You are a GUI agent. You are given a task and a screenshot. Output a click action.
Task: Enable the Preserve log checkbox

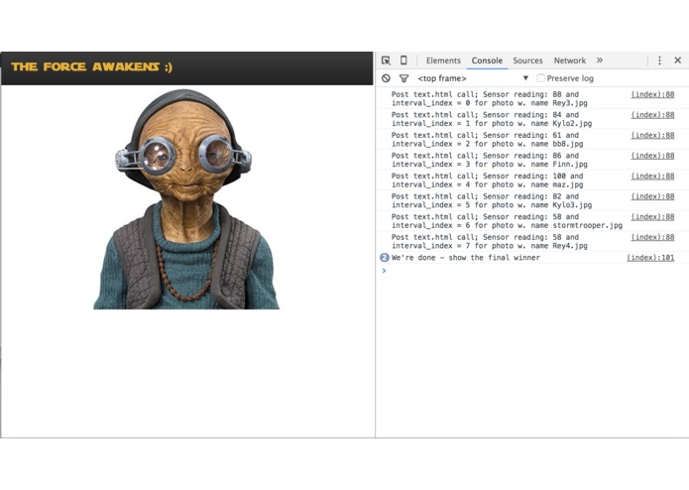pyautogui.click(x=541, y=78)
